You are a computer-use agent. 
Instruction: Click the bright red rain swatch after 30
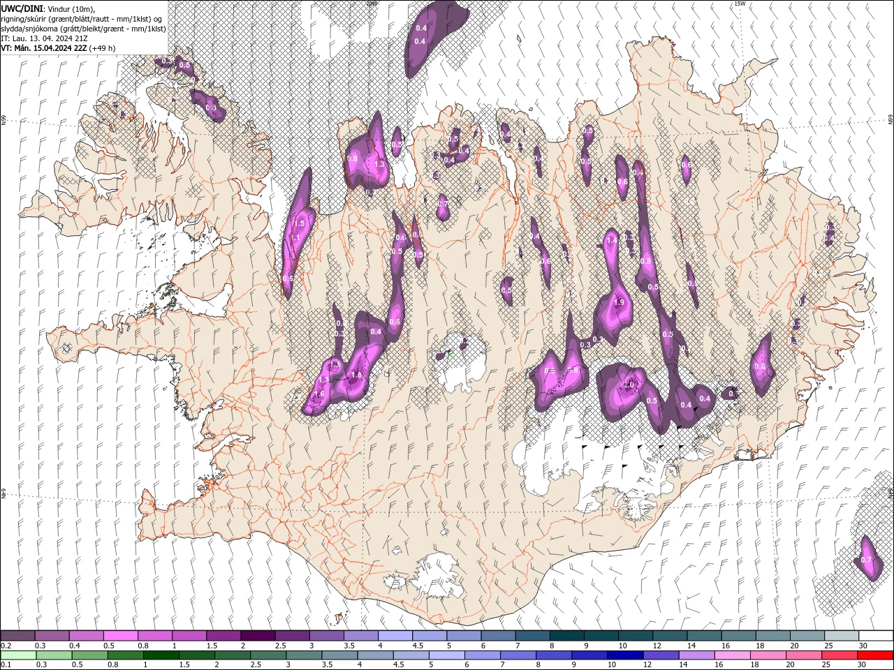(x=876, y=655)
